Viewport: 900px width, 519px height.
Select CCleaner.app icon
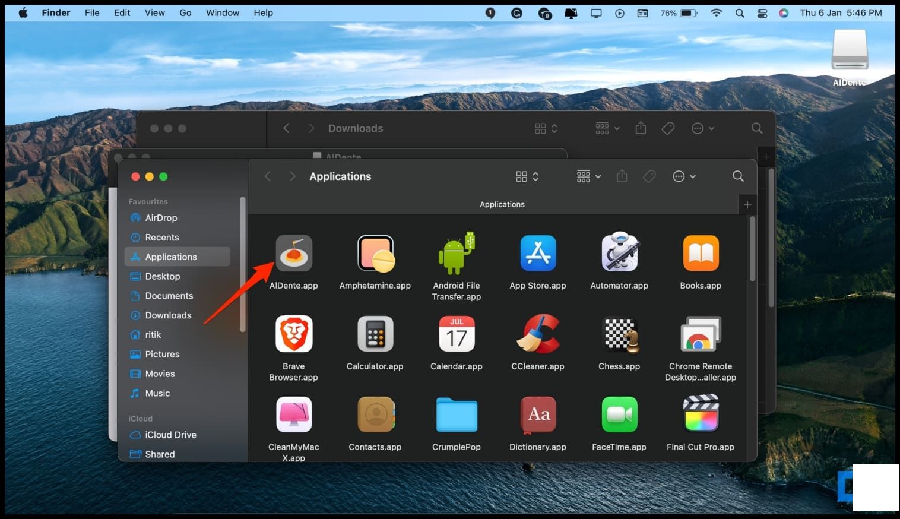(538, 334)
